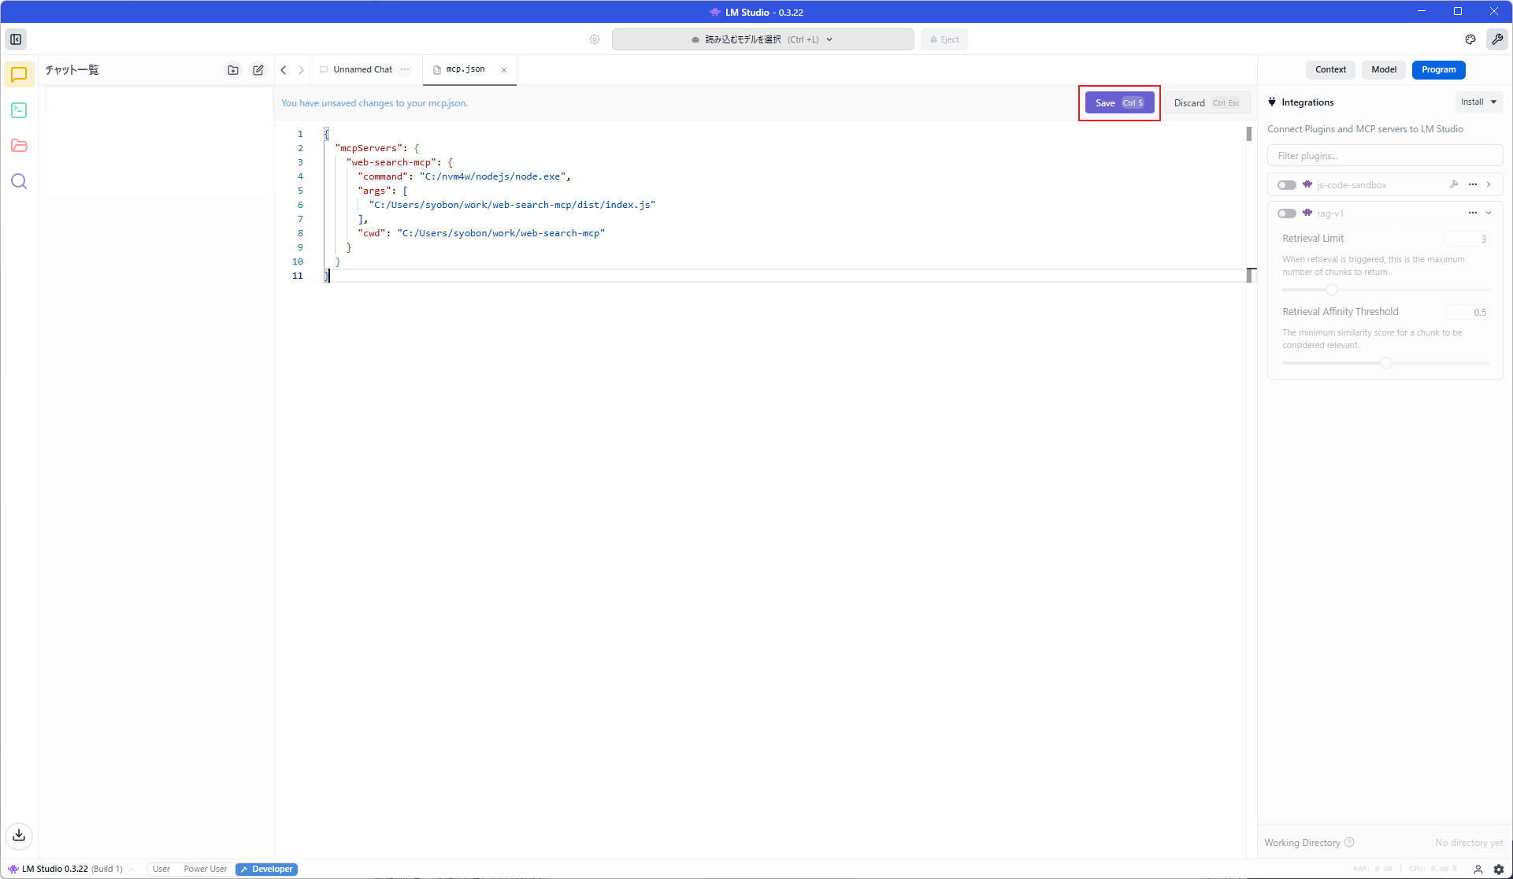The width and height of the screenshot is (1513, 879).
Task: Switch to Power User mode
Action: point(205,869)
